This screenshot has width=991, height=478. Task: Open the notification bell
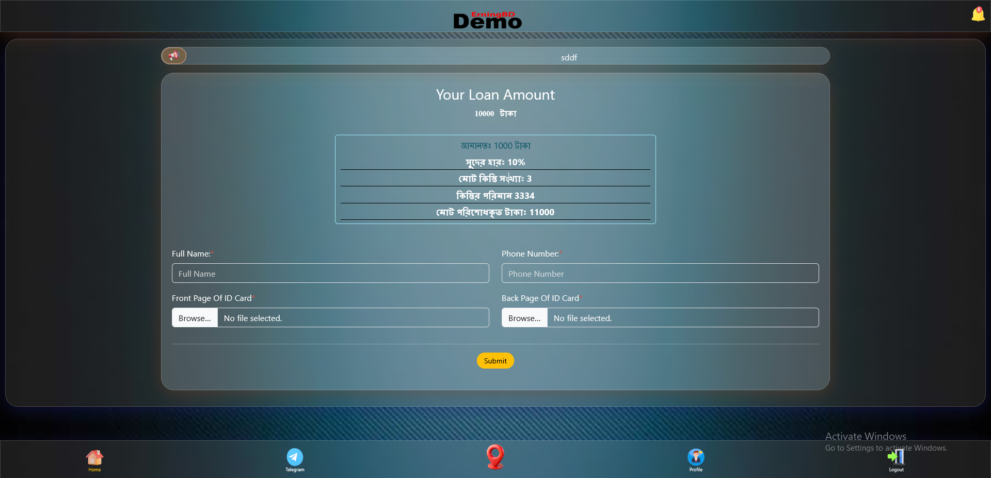coord(978,14)
